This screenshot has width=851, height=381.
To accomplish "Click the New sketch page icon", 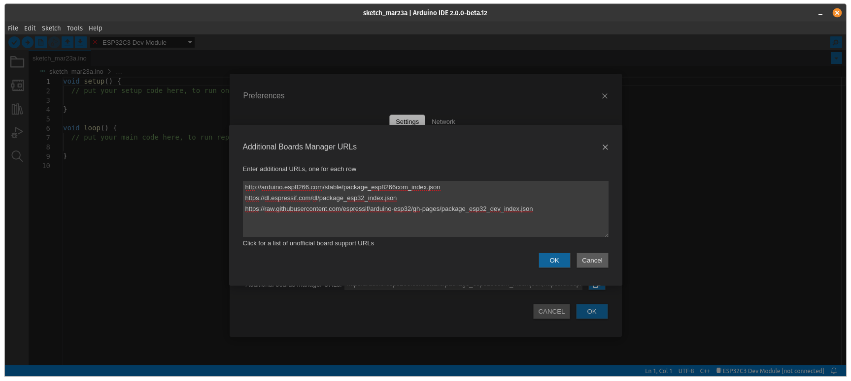I will coord(41,42).
